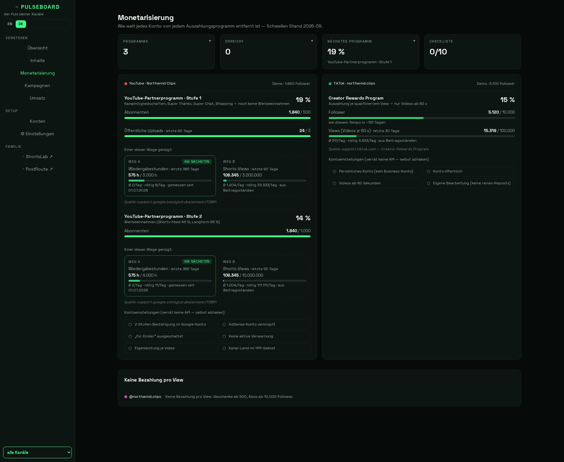Click TikTok Views progress bar

pyautogui.click(x=422, y=136)
